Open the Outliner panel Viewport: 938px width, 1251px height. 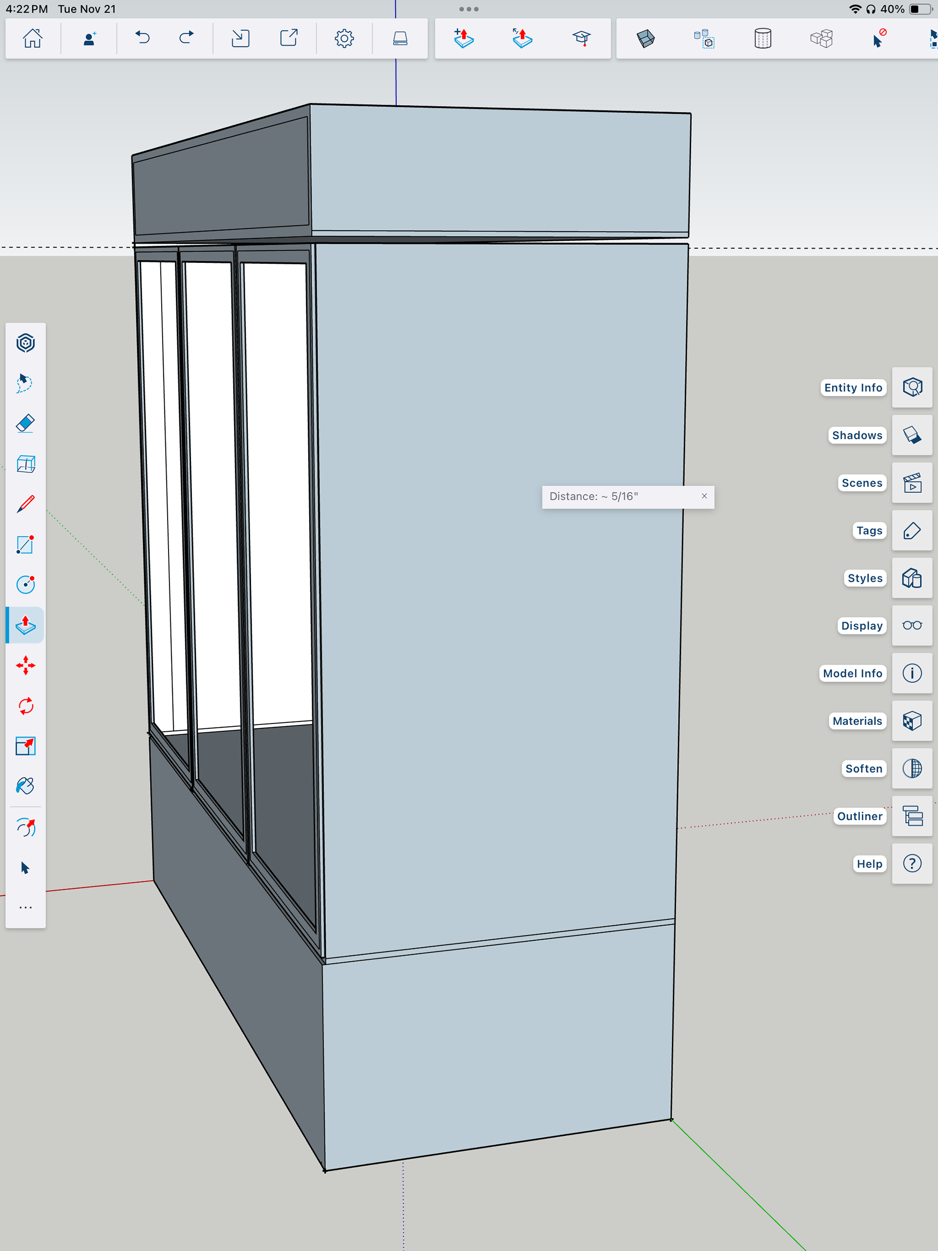coord(912,816)
